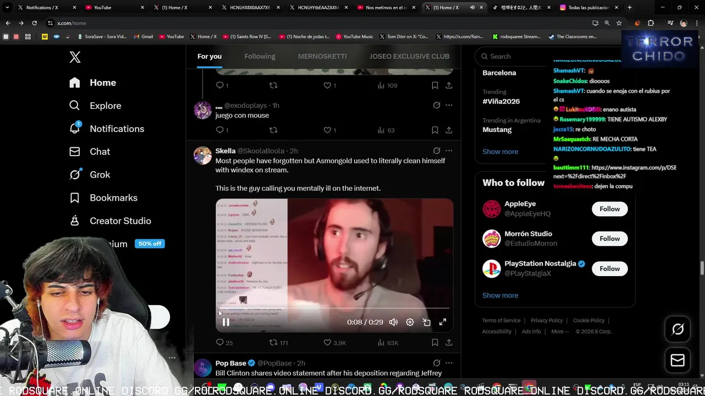Toggle picture-in-picture for the video

pos(426,322)
